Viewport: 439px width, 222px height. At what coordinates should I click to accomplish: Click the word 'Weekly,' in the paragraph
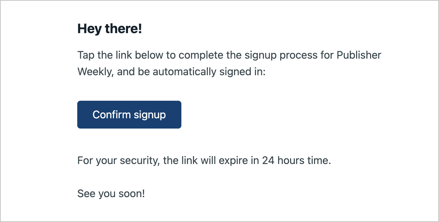(96, 72)
